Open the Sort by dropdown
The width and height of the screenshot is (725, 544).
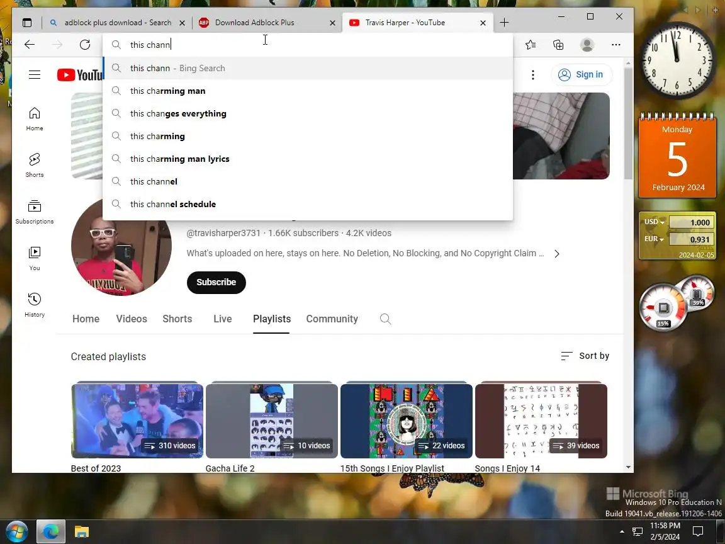click(585, 356)
